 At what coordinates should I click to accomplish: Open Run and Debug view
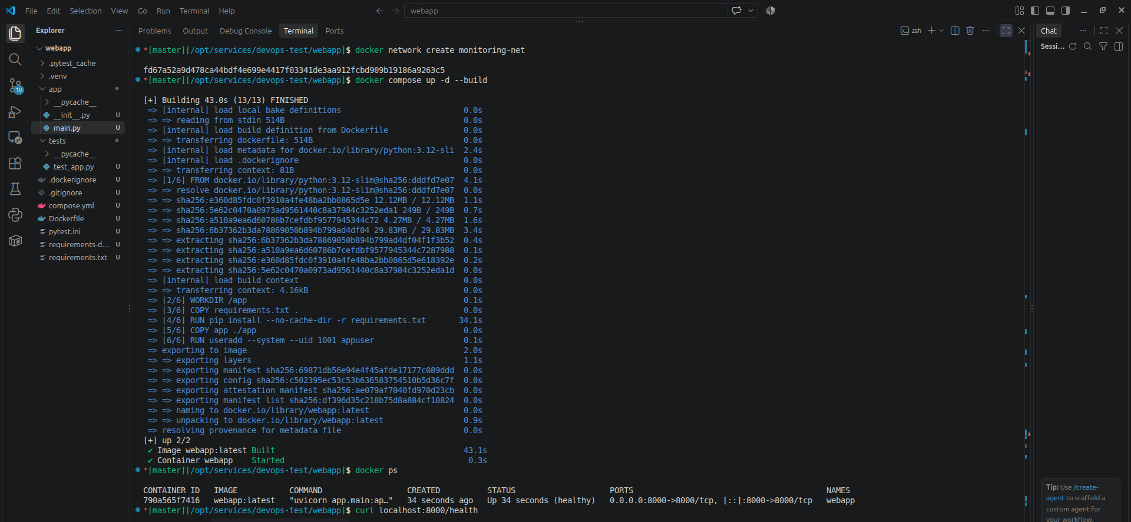[x=15, y=112]
